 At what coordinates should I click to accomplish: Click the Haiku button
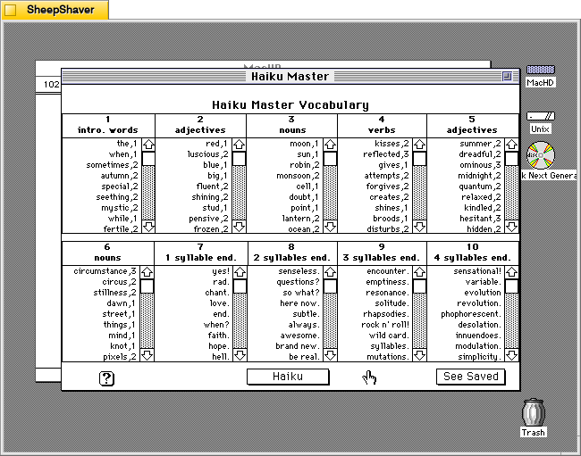(x=288, y=377)
